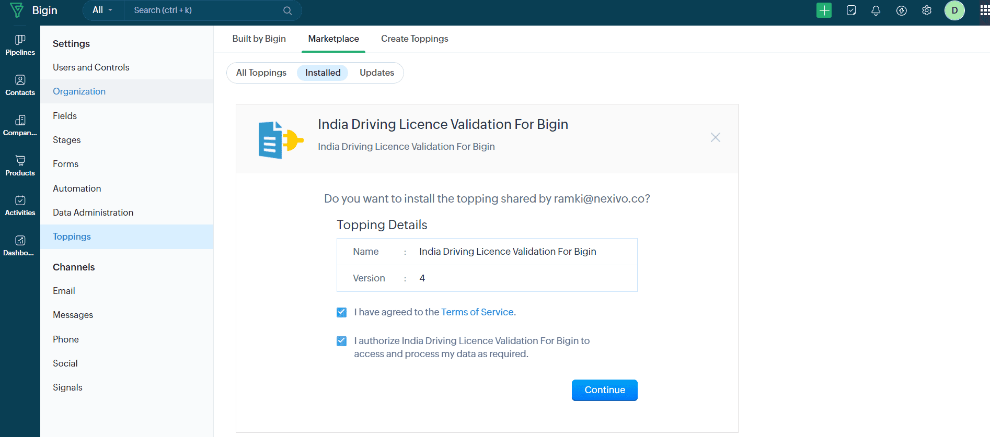Image resolution: width=990 pixels, height=437 pixels.
Task: Click the 'Topping Details' heading
Action: coord(382,225)
